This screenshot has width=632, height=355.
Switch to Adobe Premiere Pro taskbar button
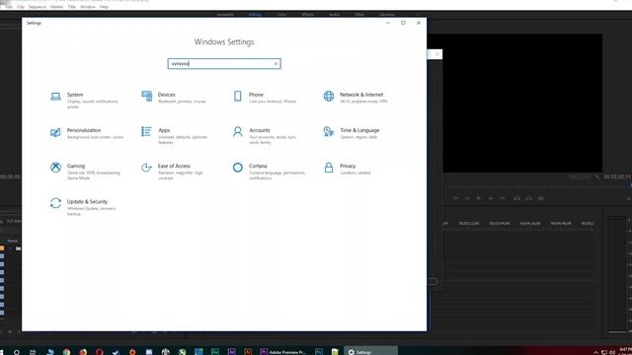pos(283,352)
